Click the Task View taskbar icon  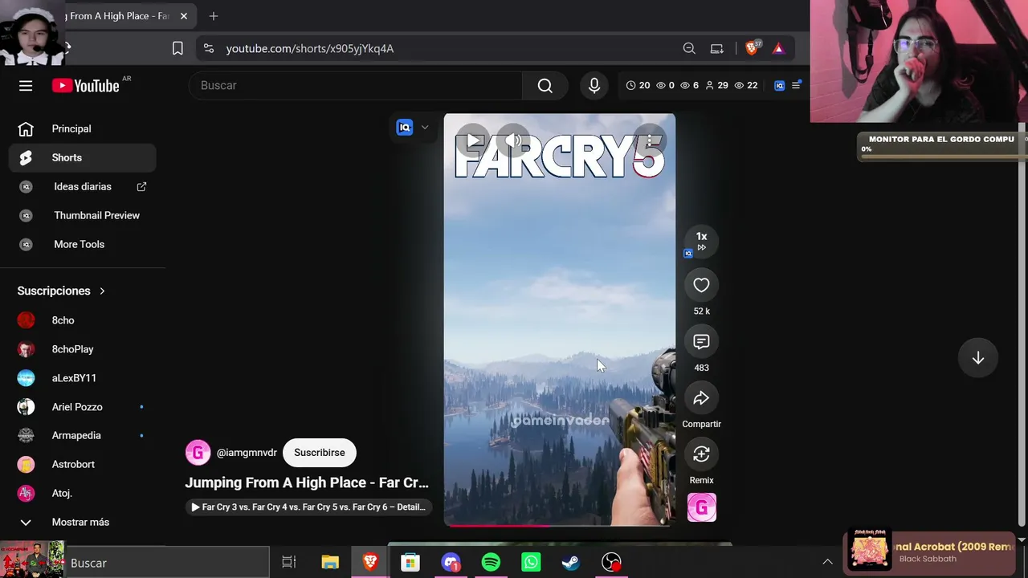289,563
